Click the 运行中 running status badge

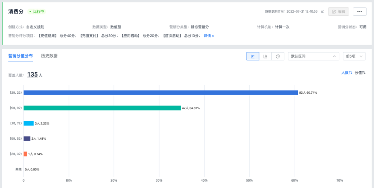click(37, 12)
